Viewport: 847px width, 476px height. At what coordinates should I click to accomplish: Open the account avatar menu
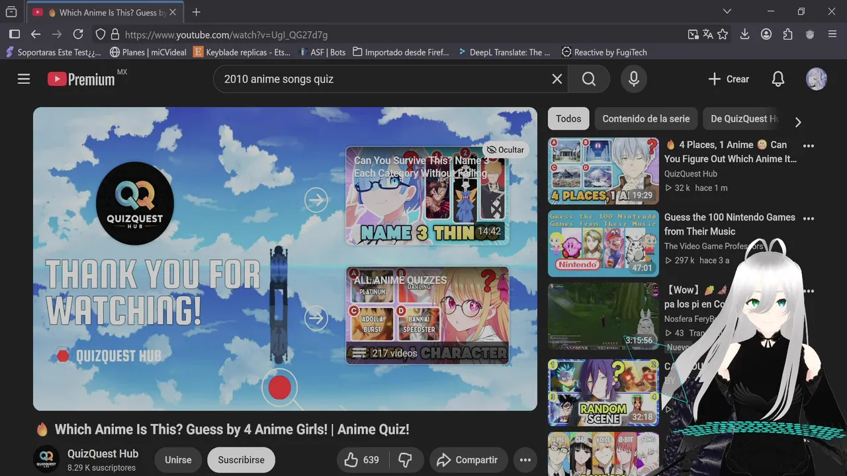tap(816, 79)
